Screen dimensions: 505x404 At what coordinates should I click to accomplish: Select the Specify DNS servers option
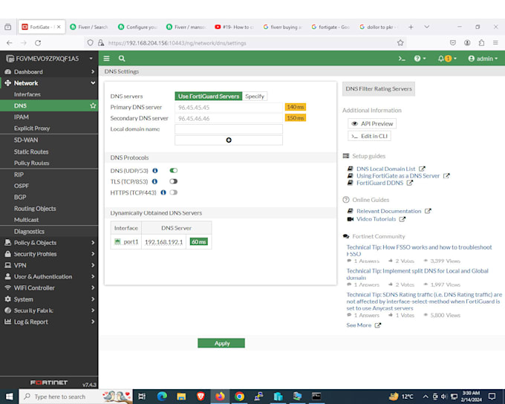[255, 96]
